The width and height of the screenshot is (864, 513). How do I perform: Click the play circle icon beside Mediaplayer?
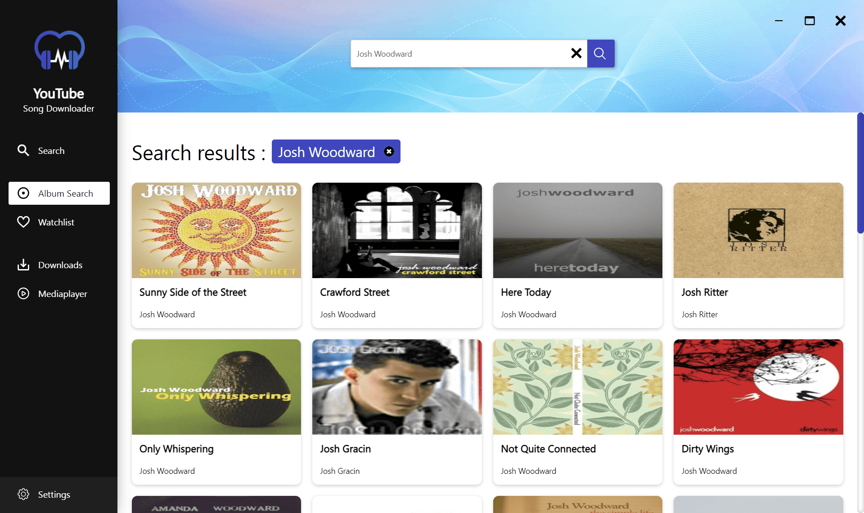pos(23,293)
